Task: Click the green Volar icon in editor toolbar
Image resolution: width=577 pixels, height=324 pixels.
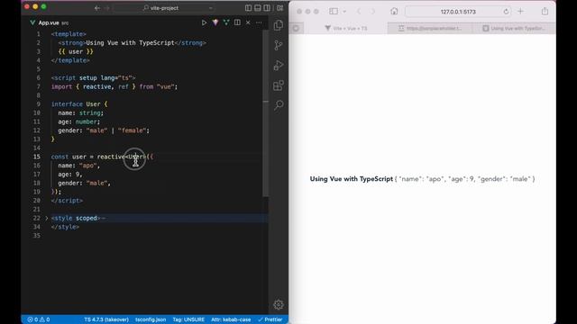Action: (226, 22)
